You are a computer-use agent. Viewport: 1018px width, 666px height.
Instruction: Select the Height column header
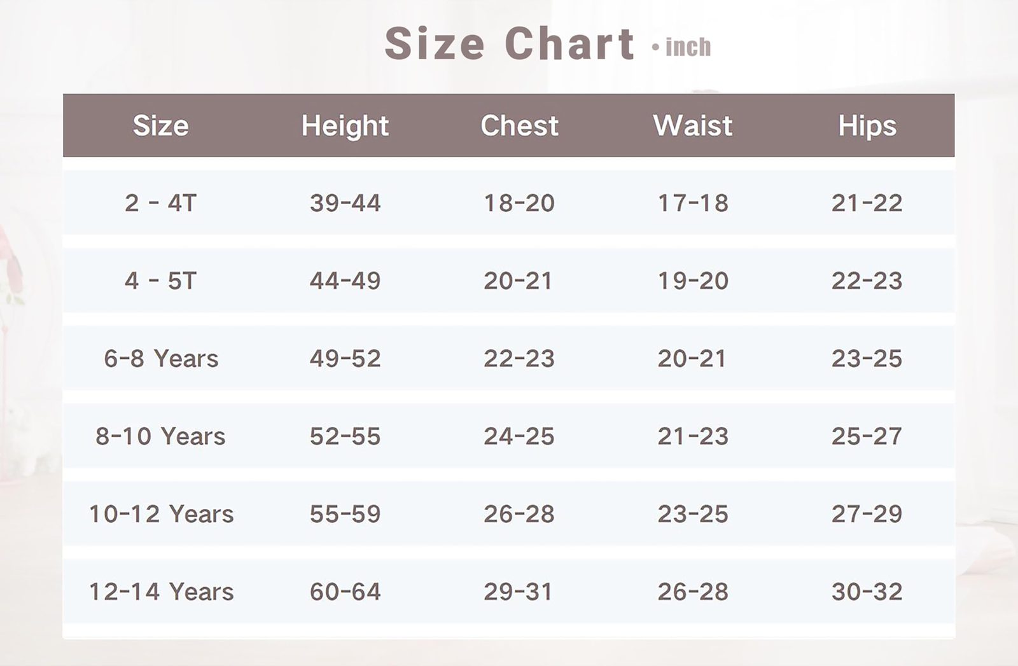[x=345, y=125]
